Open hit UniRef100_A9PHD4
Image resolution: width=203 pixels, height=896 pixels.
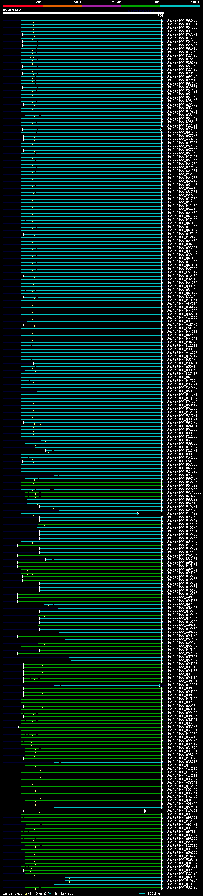182,76
